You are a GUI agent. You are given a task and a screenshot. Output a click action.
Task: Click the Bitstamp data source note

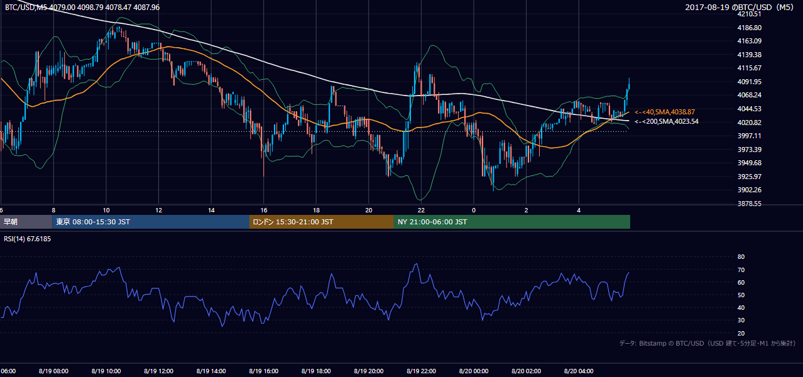pyautogui.click(x=707, y=343)
